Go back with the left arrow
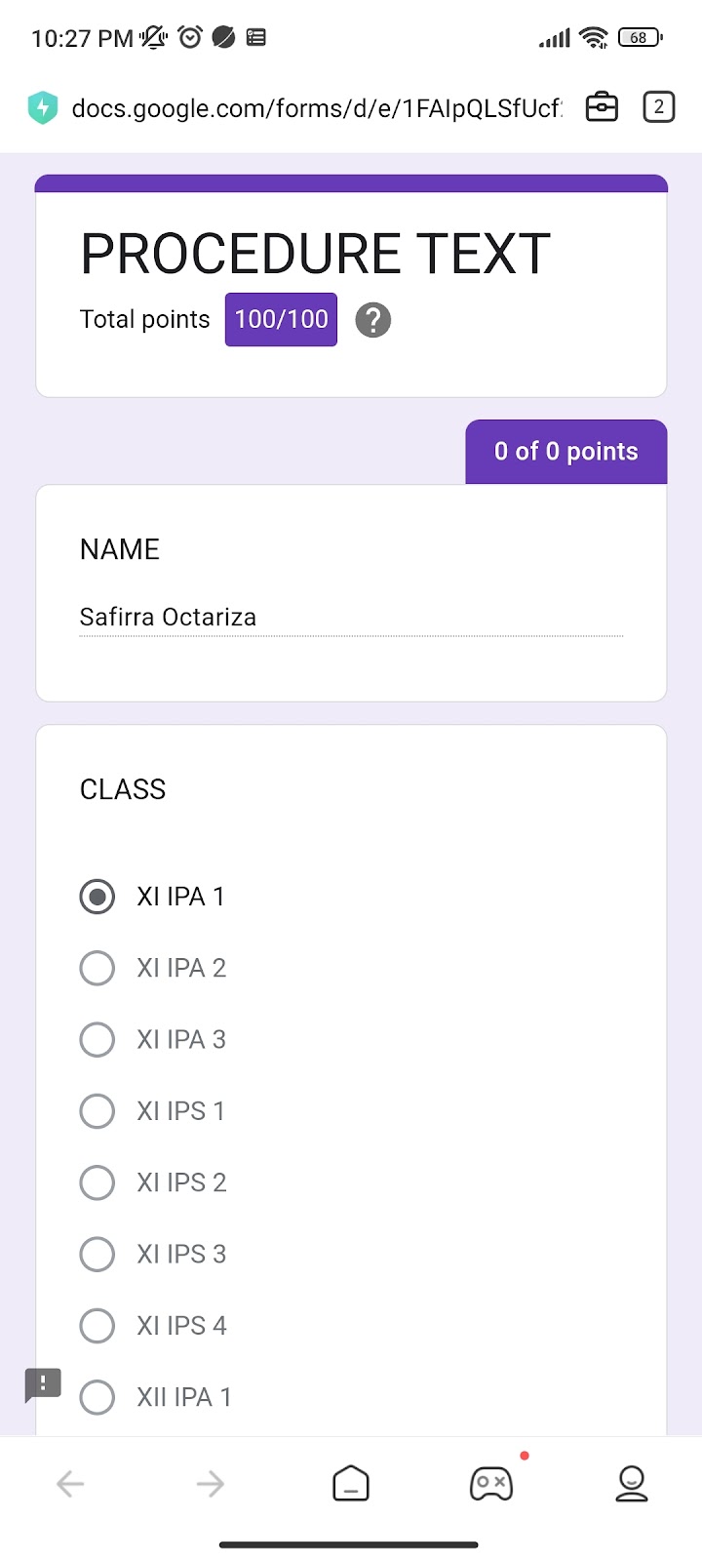The height and width of the screenshot is (1561, 702). (70, 1484)
